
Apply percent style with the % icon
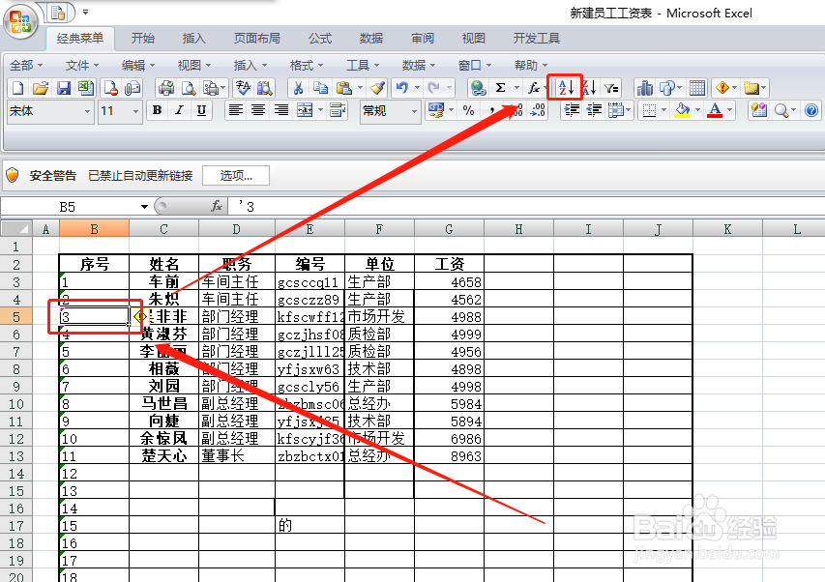click(470, 110)
